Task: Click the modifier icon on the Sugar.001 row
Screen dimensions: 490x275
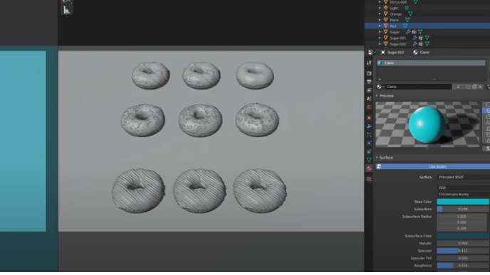Action: click(x=415, y=38)
